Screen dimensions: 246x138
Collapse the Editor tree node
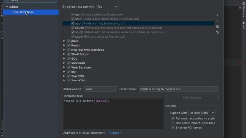7,7
